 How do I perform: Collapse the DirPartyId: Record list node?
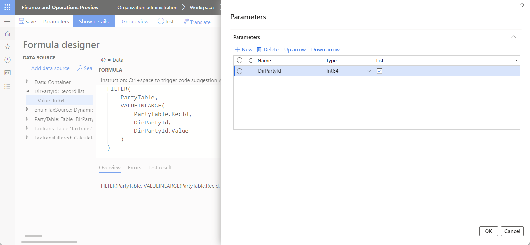27,91
